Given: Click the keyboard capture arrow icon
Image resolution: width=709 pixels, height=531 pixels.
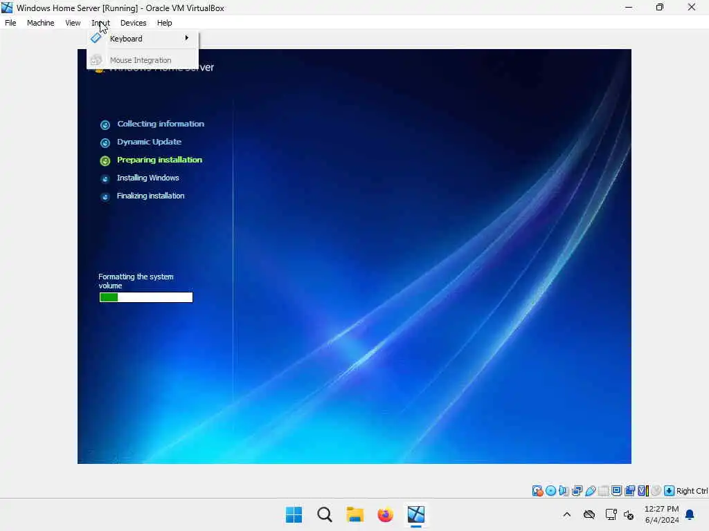Looking at the screenshot, I should point(670,491).
